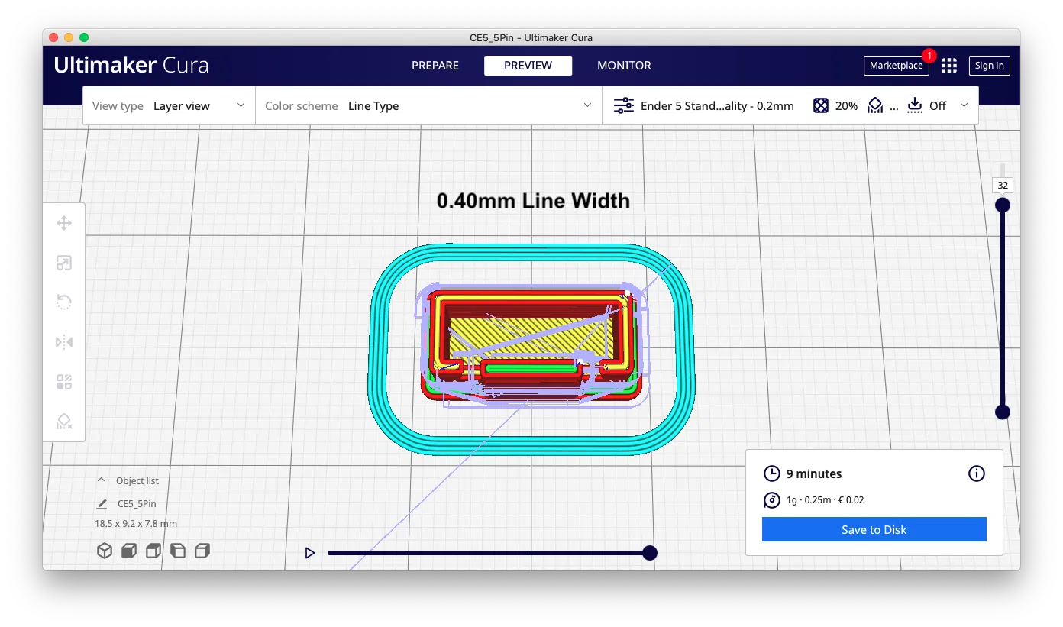The image size is (1063, 627).
Task: Click the Sign in button
Action: tap(989, 66)
